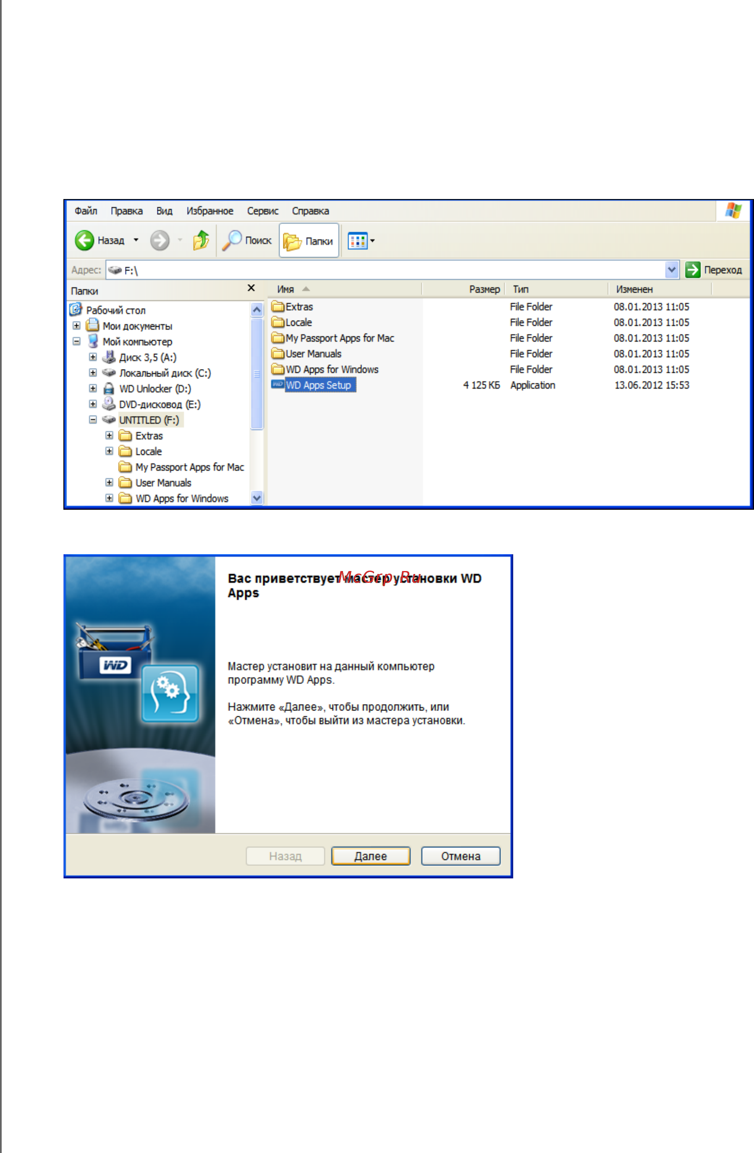This screenshot has height=1153, width=754.
Task: Expand Диск 3,5 (A:) node
Action: pos(93,357)
